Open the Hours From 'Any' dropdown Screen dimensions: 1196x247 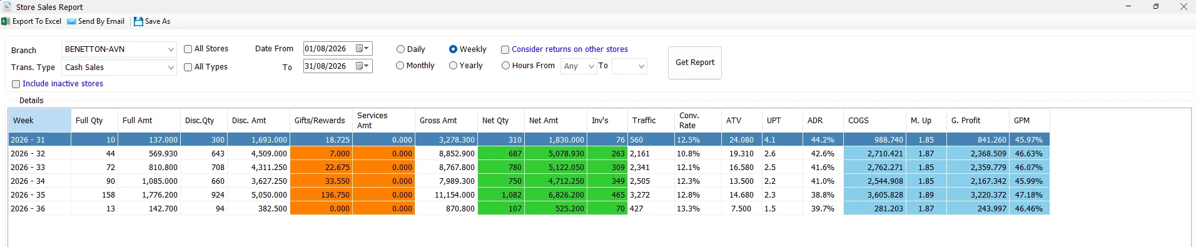pyautogui.click(x=579, y=66)
